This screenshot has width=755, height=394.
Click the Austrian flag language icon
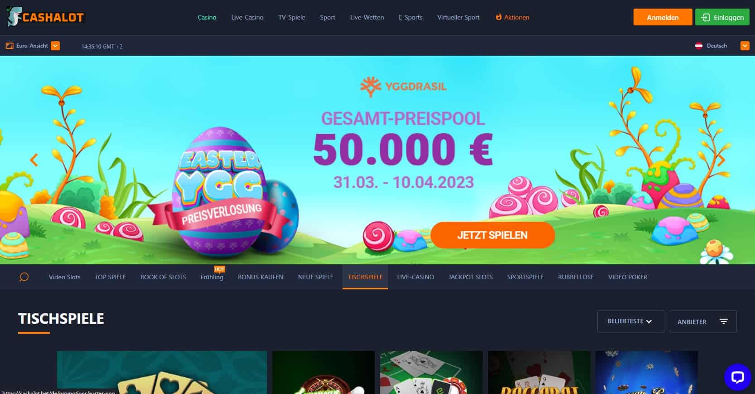click(699, 46)
